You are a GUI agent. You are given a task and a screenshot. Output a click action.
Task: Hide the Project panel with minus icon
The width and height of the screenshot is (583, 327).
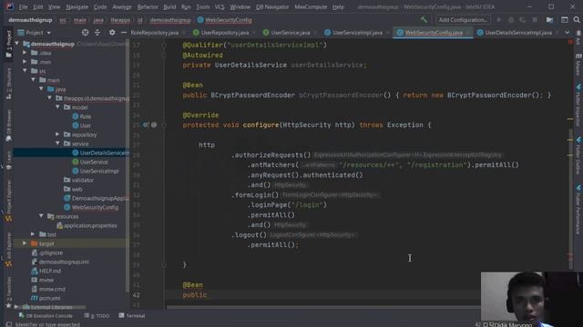(x=124, y=33)
